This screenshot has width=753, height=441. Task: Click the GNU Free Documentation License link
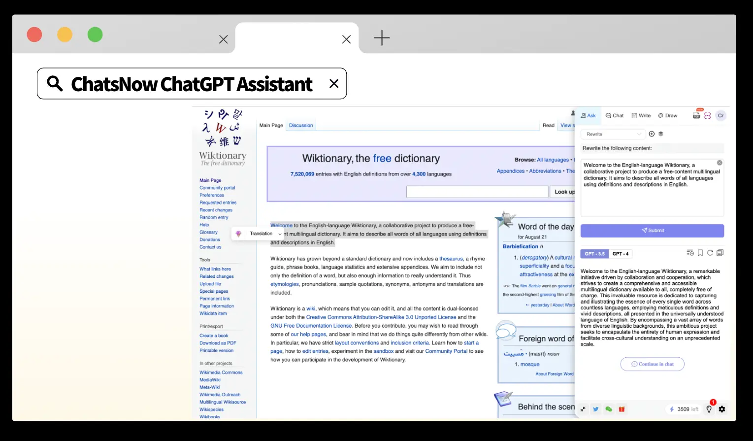coord(311,326)
